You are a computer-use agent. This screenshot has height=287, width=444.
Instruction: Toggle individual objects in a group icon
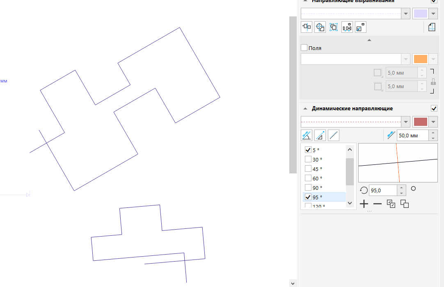(334, 27)
